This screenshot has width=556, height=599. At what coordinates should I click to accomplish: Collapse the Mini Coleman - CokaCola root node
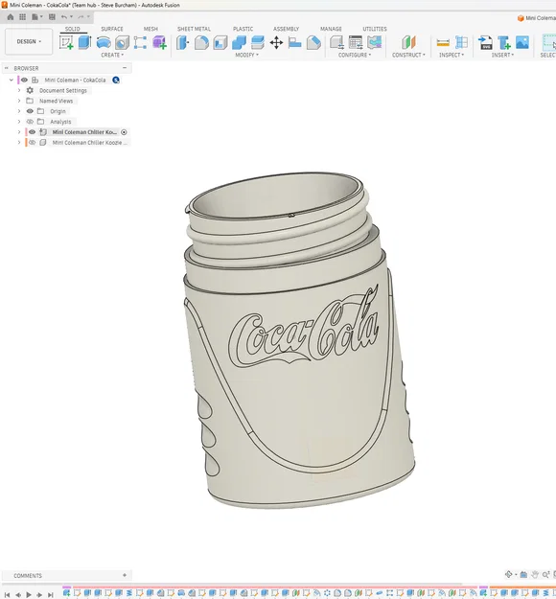pyautogui.click(x=12, y=80)
